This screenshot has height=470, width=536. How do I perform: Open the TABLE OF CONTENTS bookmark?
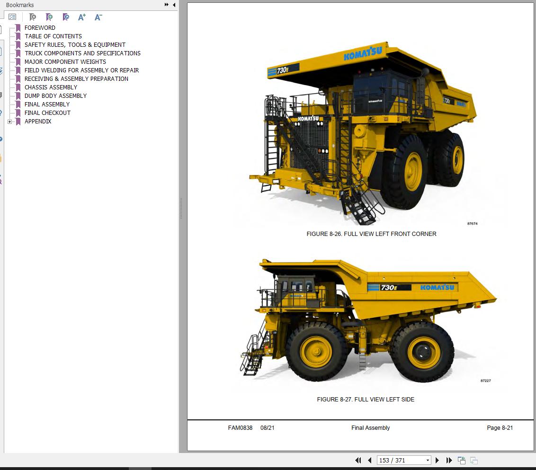(x=53, y=36)
